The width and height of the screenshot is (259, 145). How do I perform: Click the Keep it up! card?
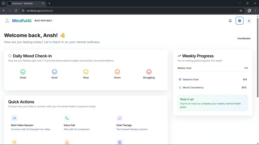coord(213,103)
